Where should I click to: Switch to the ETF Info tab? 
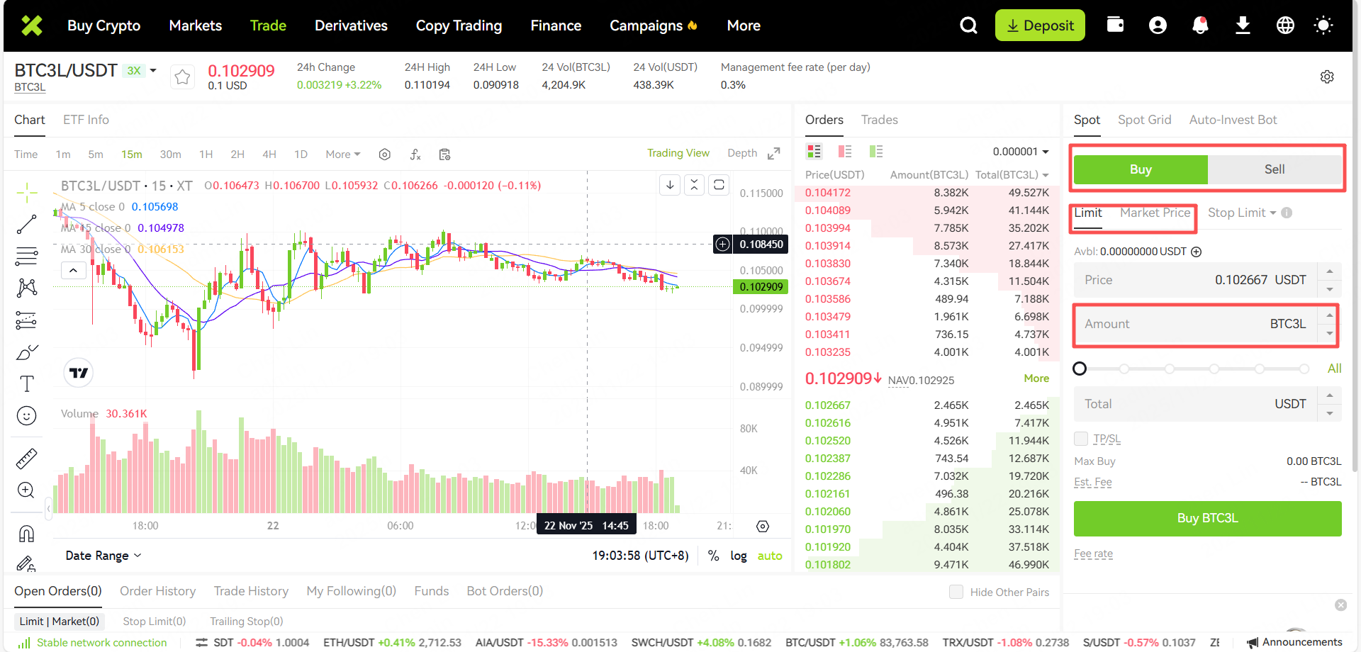tap(86, 120)
